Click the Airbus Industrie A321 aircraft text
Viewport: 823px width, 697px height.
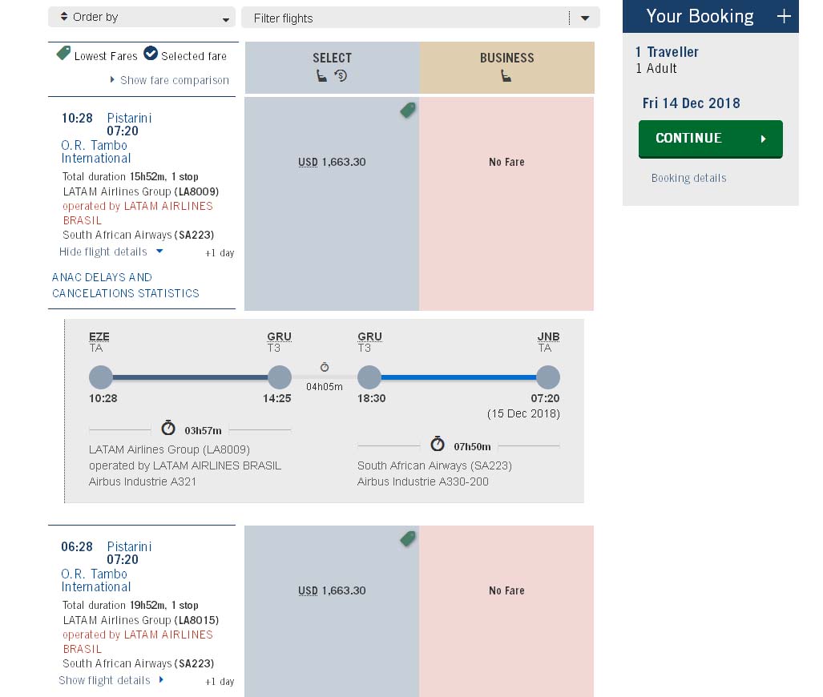click(x=142, y=481)
